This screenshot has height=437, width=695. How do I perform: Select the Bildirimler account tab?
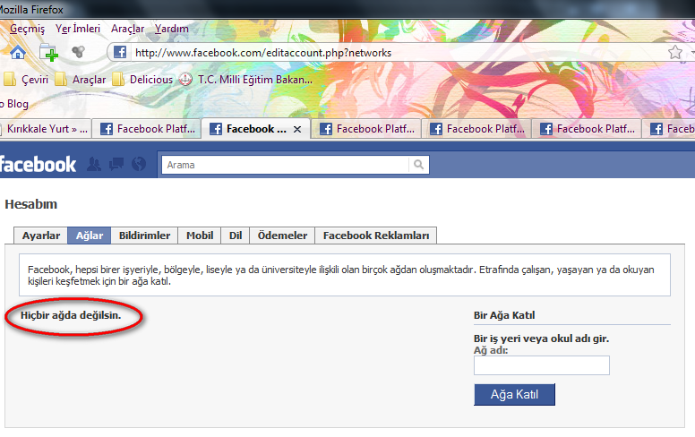pyautogui.click(x=144, y=236)
